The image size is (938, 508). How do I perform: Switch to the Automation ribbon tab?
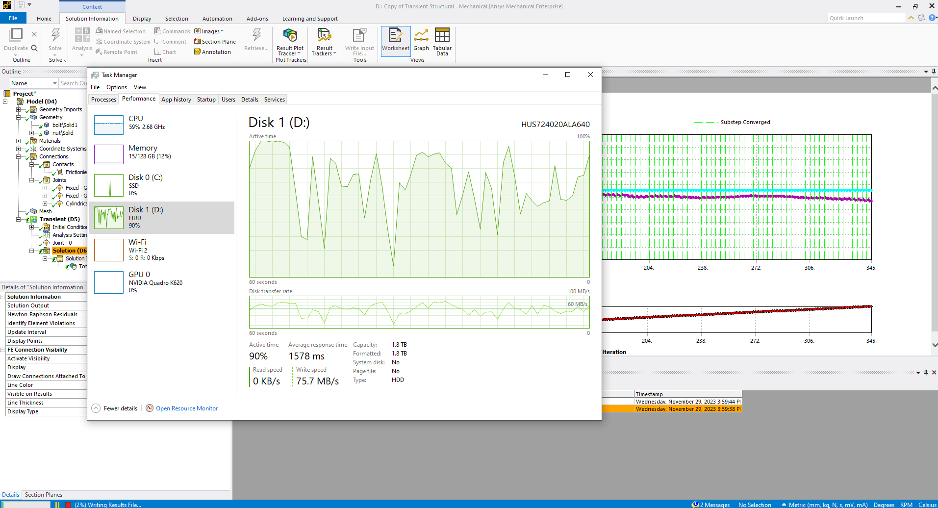(217, 19)
